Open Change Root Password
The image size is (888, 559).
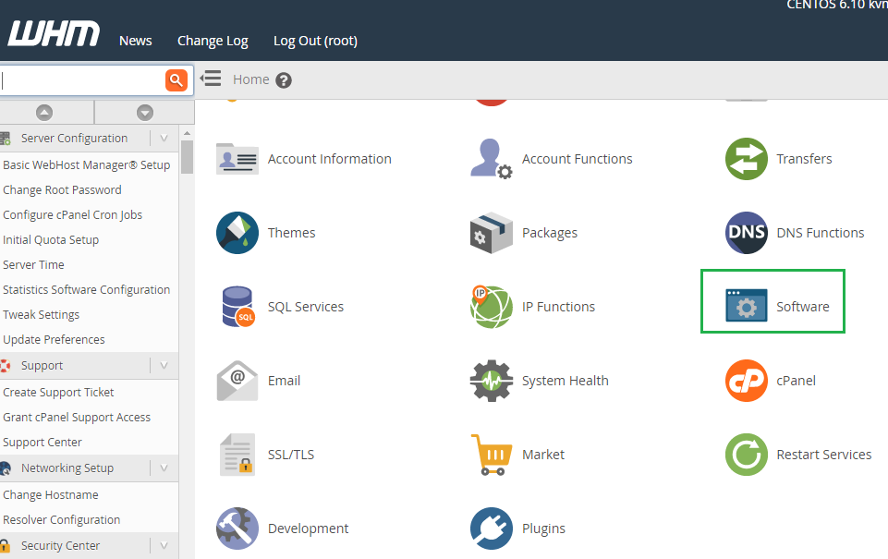62,190
